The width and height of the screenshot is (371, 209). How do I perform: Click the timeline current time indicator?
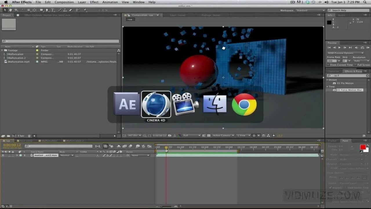pos(166,147)
